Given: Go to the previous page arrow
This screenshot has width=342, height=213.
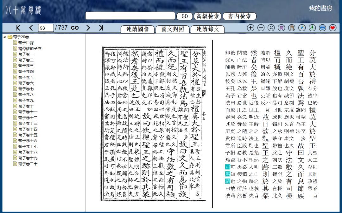Looking at the screenshot, I should point(31,28).
